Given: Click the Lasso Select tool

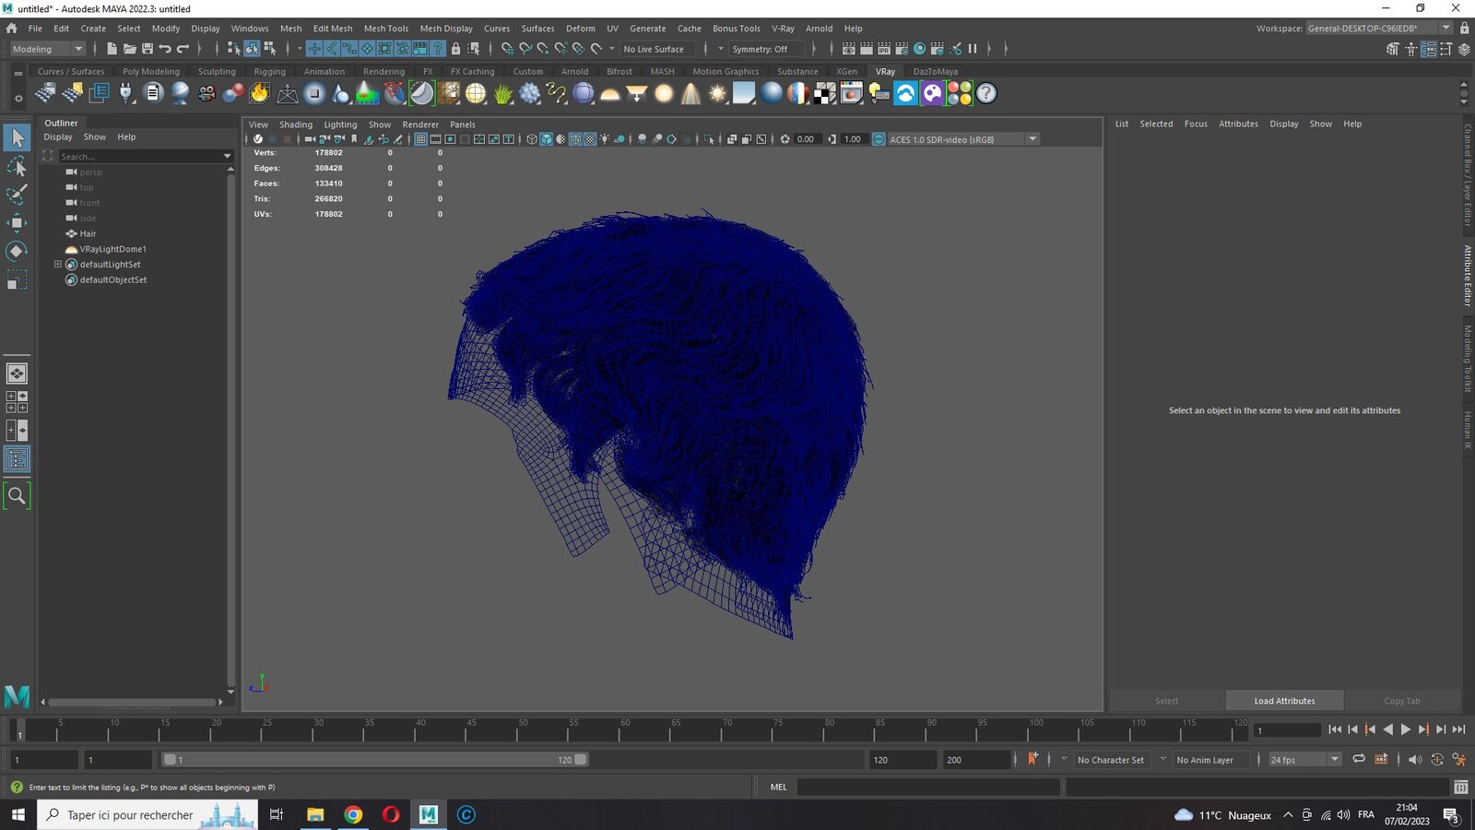Looking at the screenshot, I should 17,166.
